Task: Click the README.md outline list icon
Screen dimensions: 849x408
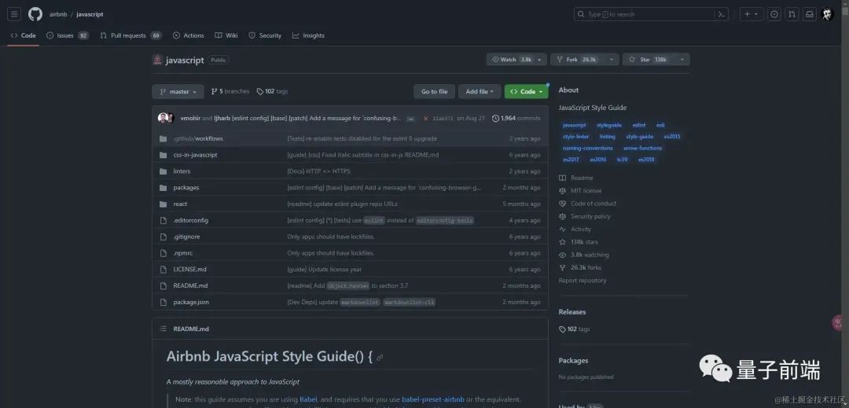Action: coord(163,329)
